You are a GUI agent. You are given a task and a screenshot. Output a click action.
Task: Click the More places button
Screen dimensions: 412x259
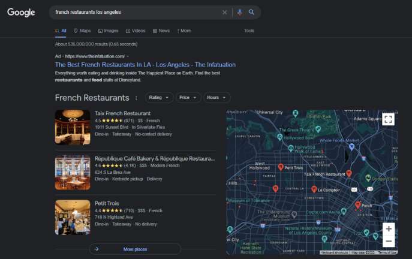[x=135, y=249]
